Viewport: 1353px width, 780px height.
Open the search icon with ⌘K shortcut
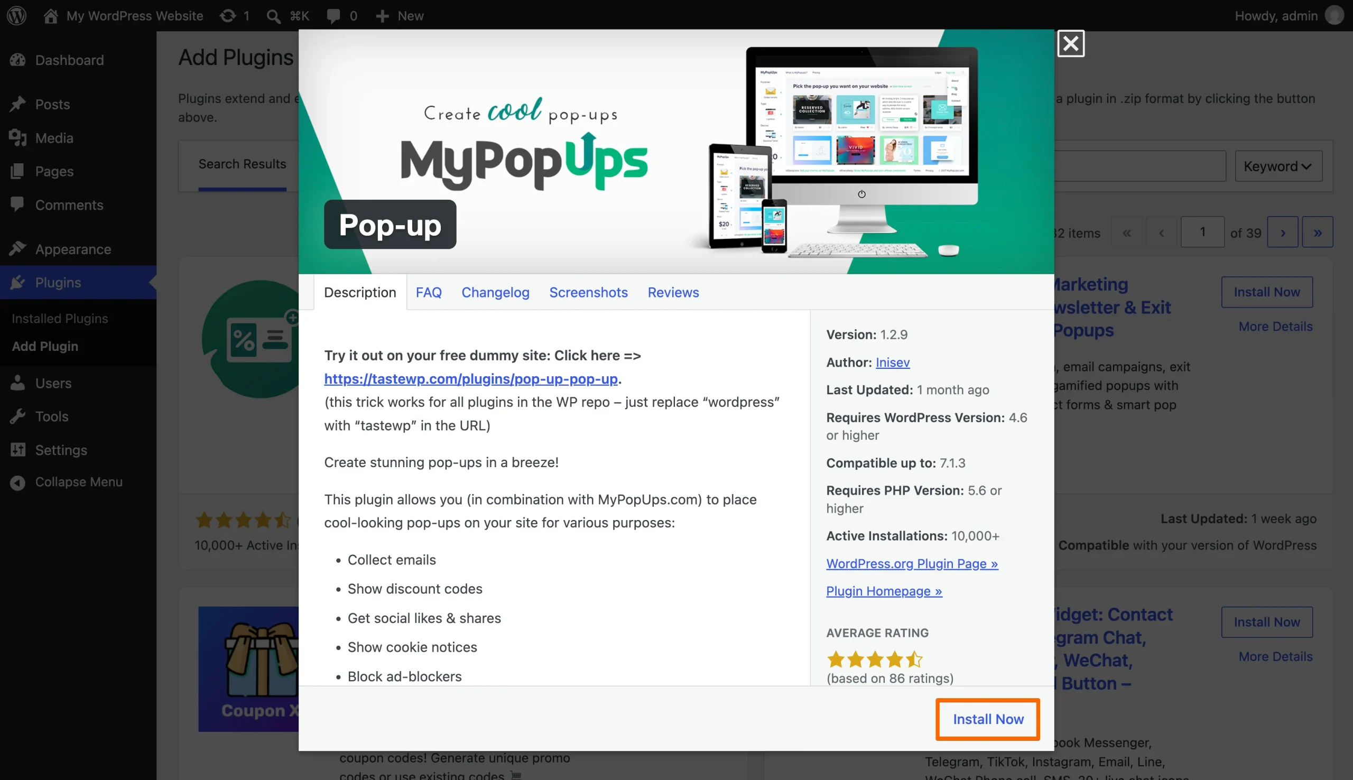[x=288, y=15]
